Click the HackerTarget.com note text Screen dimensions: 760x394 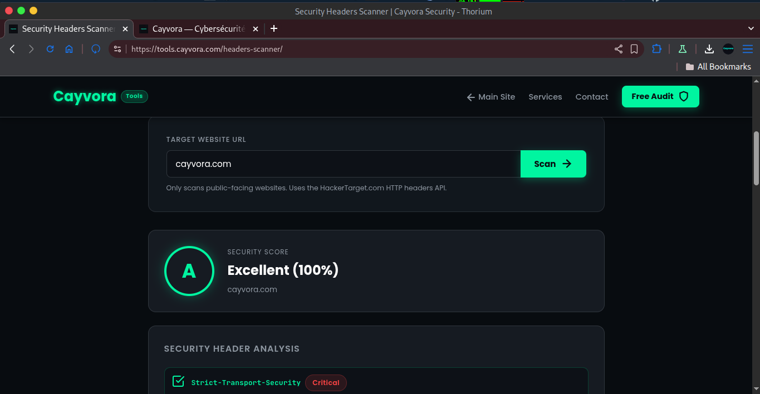pyautogui.click(x=306, y=188)
